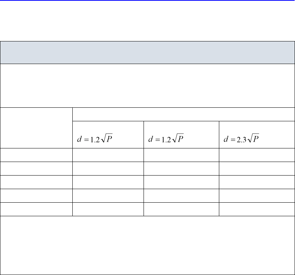This screenshot has height=275, width=295.
Task: Click the large blank footer cell of the table
Action: (147, 245)
